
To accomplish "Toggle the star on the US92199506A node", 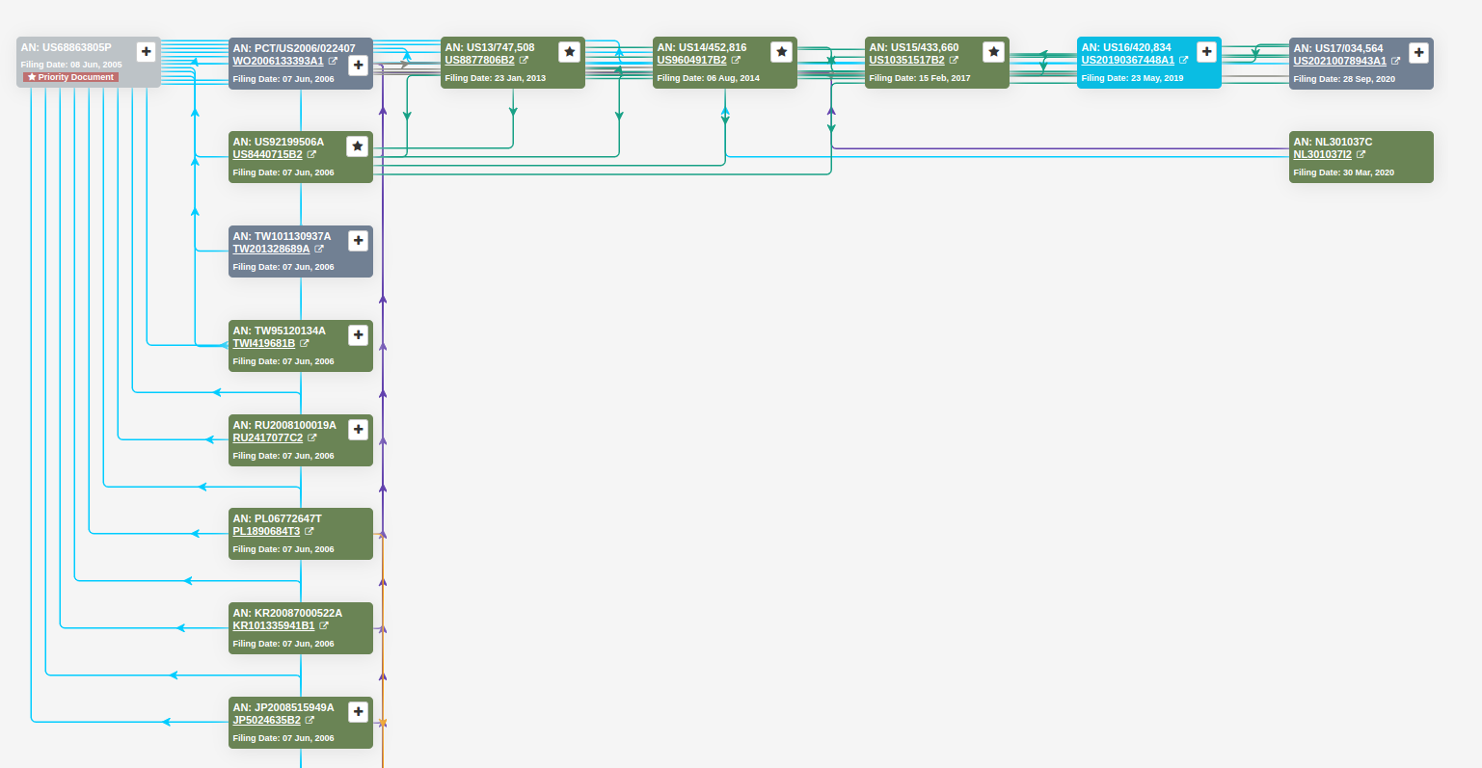I will pos(357,146).
